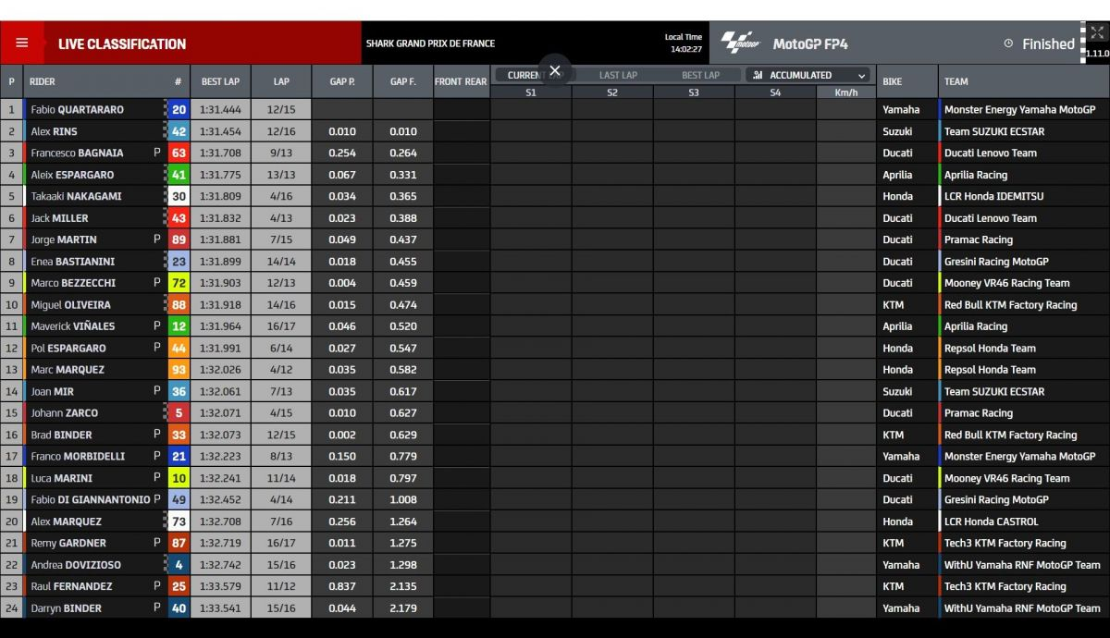The width and height of the screenshot is (1110, 638).
Task: Enter fullscreen with the expand arrows icon
Action: [x=1097, y=33]
